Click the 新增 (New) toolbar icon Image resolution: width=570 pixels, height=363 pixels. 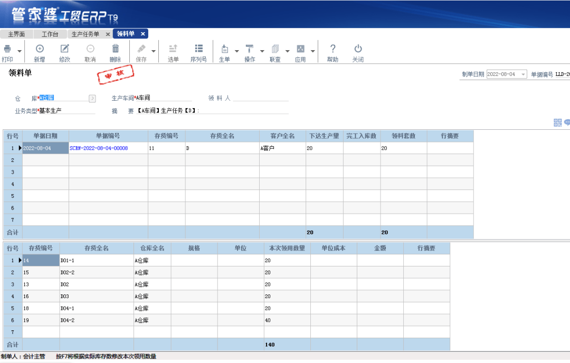point(39,49)
